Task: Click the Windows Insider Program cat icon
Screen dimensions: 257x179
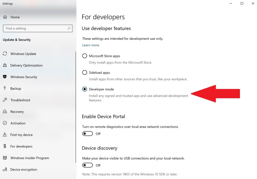Action: pyautogui.click(x=5, y=158)
